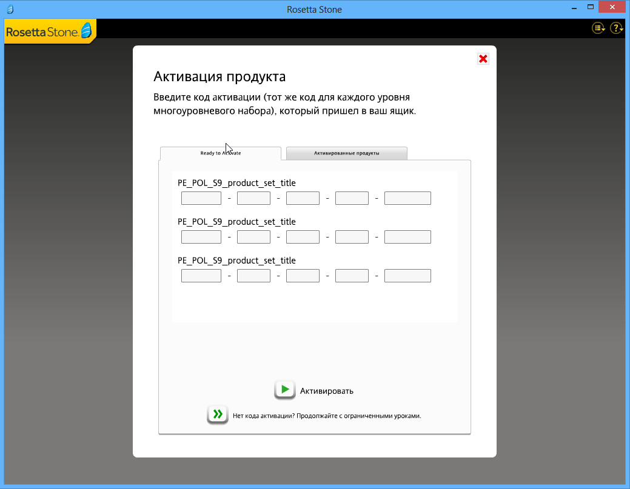This screenshot has height=489, width=630.
Task: Focus first code segment field in bottom row
Action: tap(201, 276)
